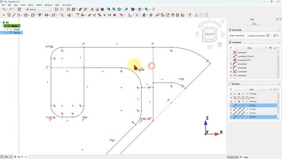Select the B-spline tool
Image resolution: width=282 pixels, height=159 pixels.
point(53,15)
